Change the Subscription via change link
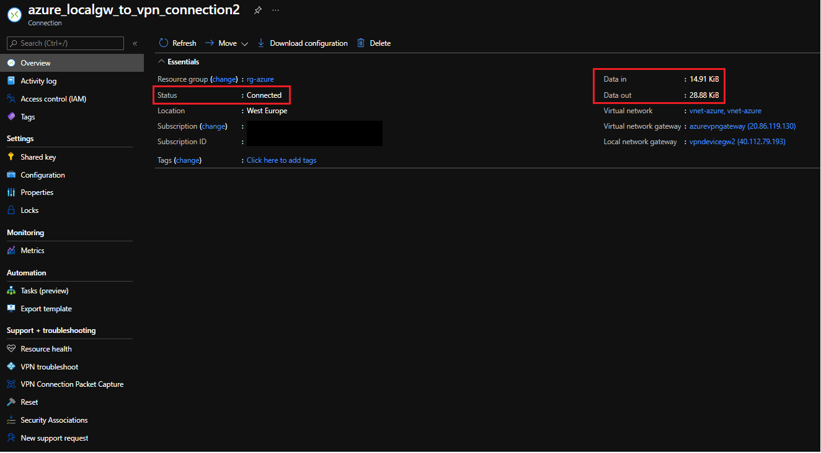 click(x=213, y=126)
